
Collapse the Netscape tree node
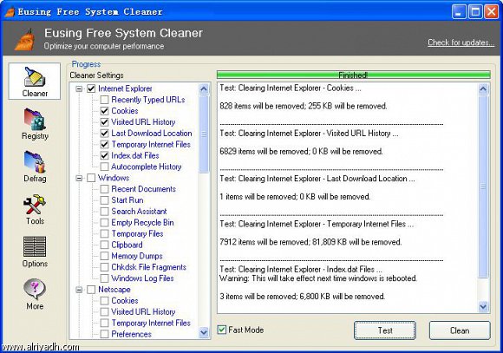(x=79, y=290)
